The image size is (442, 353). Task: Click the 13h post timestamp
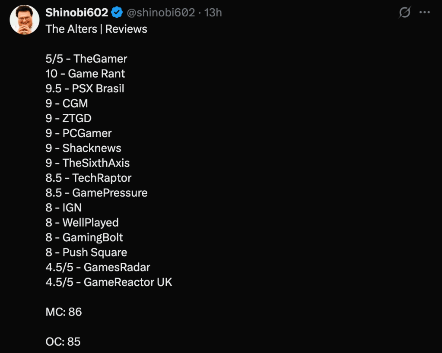[x=213, y=13]
